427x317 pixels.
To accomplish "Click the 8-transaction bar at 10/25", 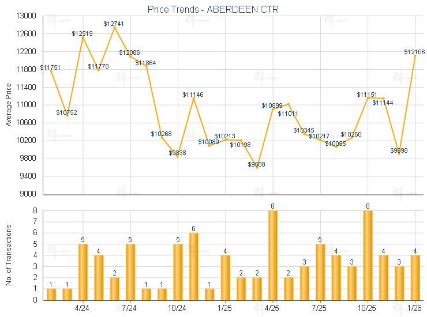I will tap(368, 255).
